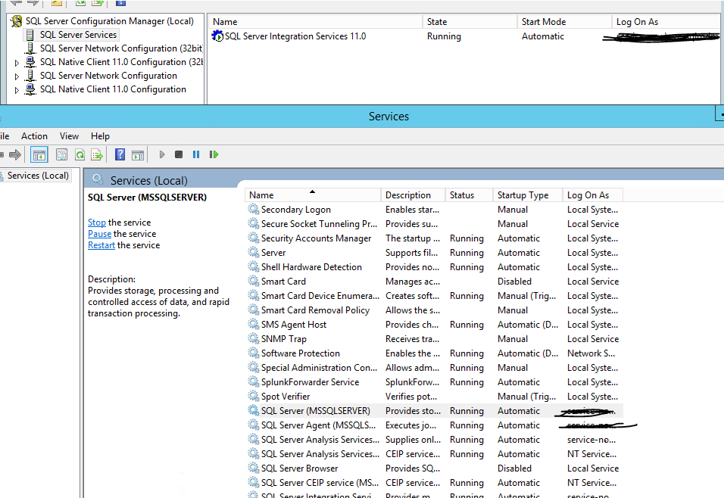Click the blue Help question mark icon
The image size is (724, 498).
click(120, 154)
